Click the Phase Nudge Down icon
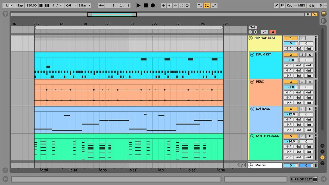329x185 pixels. [41, 5]
